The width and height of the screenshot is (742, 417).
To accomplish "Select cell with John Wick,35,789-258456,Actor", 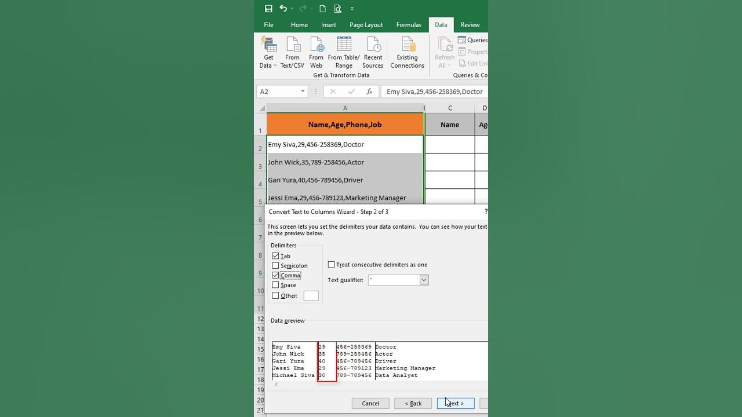I will tap(345, 162).
